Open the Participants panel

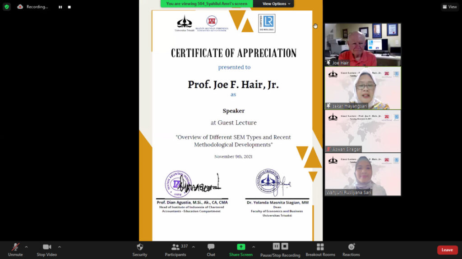click(x=176, y=250)
